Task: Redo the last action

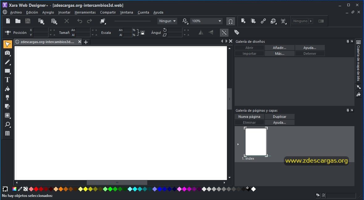Action: (x=89, y=21)
